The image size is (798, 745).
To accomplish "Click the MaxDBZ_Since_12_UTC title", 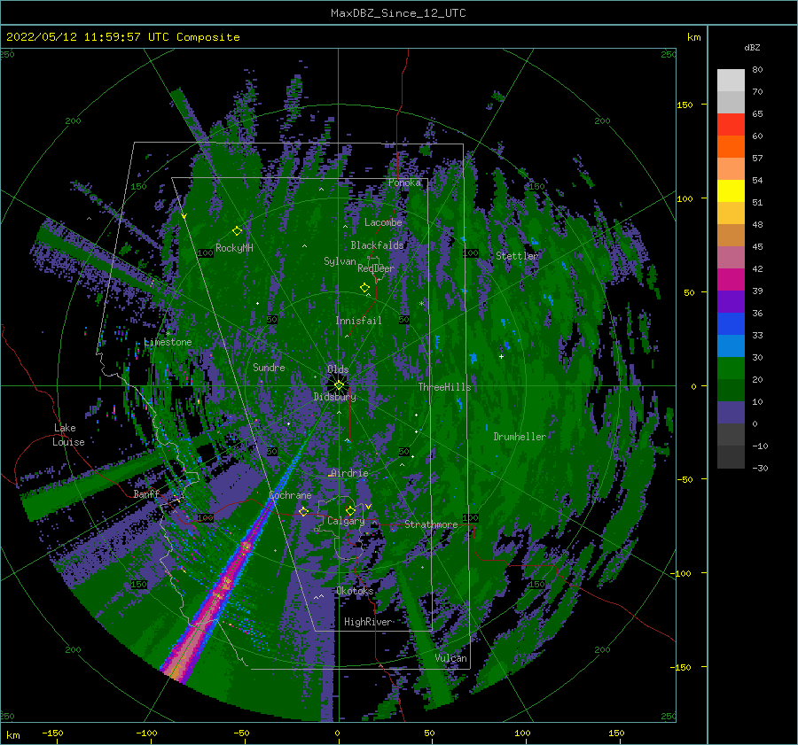I will click(x=398, y=13).
